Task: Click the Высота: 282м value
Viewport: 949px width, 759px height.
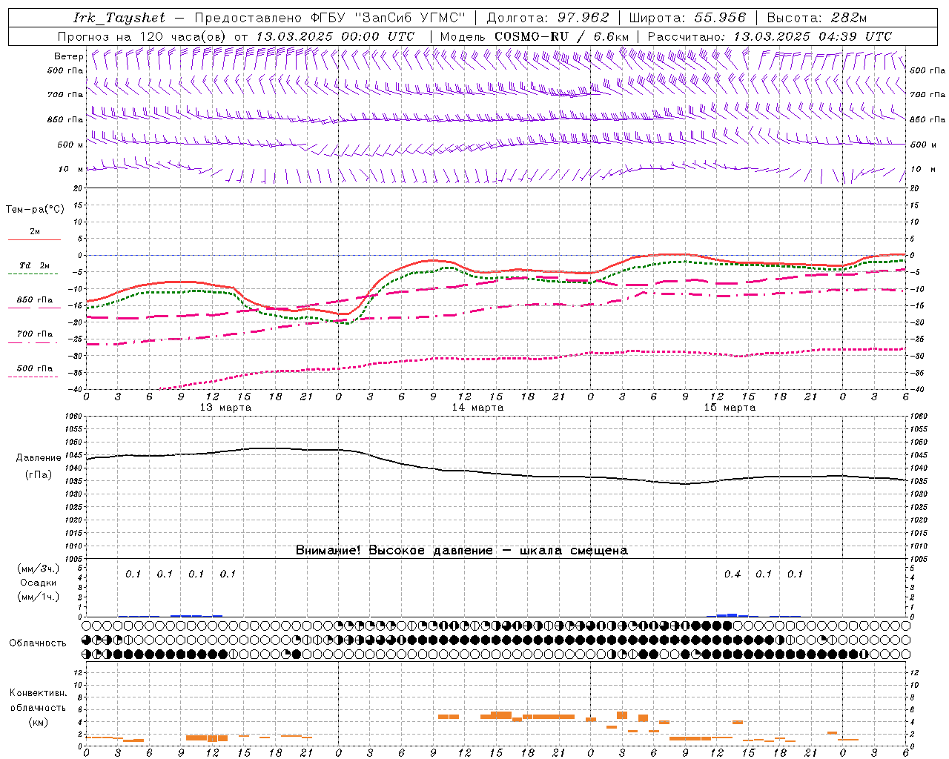Action: (817, 18)
